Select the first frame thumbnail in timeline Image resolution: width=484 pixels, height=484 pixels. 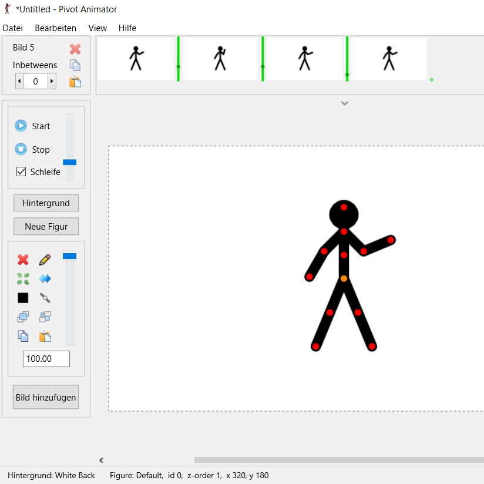point(136,59)
